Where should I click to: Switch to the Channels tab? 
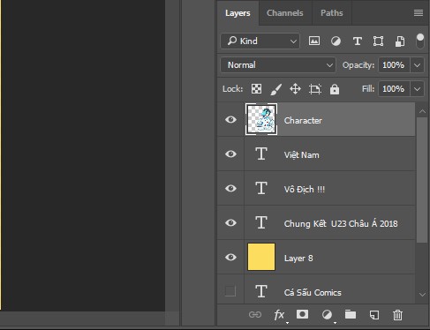[x=285, y=13]
